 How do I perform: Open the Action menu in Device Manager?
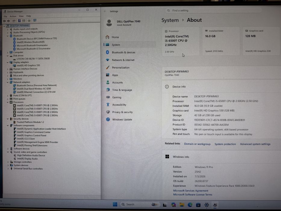click(x=13, y=16)
